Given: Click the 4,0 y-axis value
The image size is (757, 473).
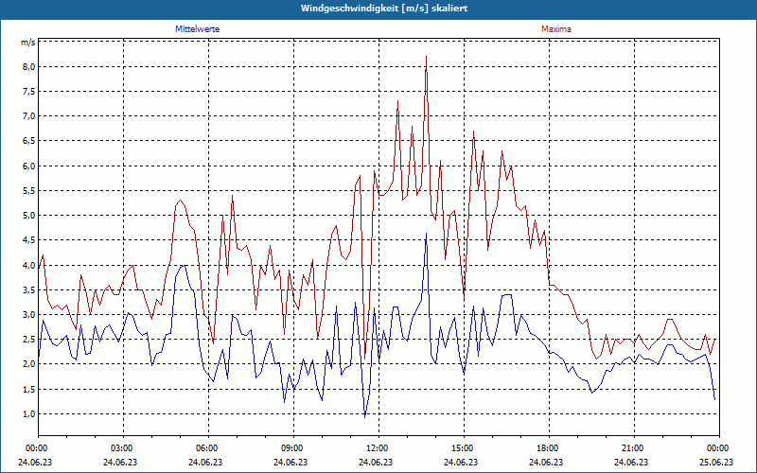Looking at the screenshot, I should 30,265.
